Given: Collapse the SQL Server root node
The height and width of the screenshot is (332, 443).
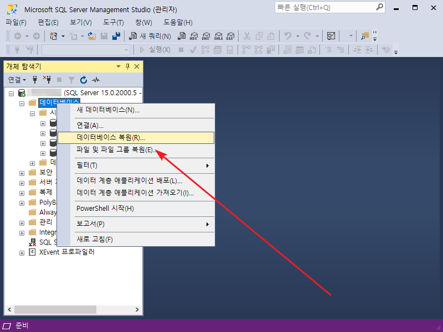Looking at the screenshot, I should (x=11, y=94).
